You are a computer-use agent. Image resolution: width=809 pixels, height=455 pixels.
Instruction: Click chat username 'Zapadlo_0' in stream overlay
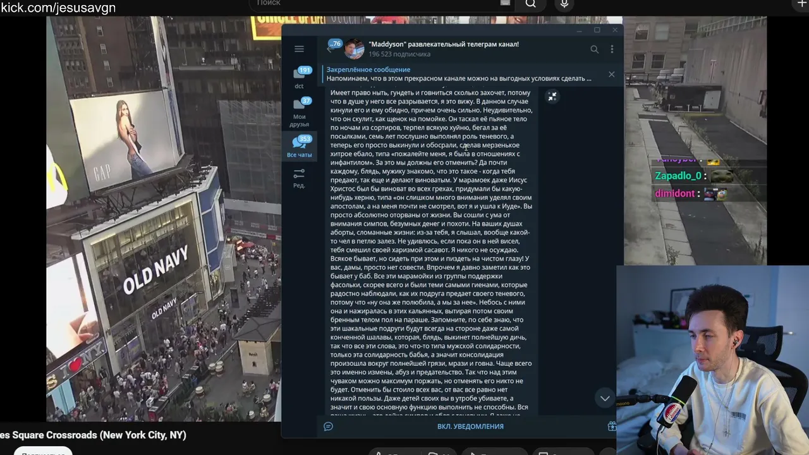point(678,176)
